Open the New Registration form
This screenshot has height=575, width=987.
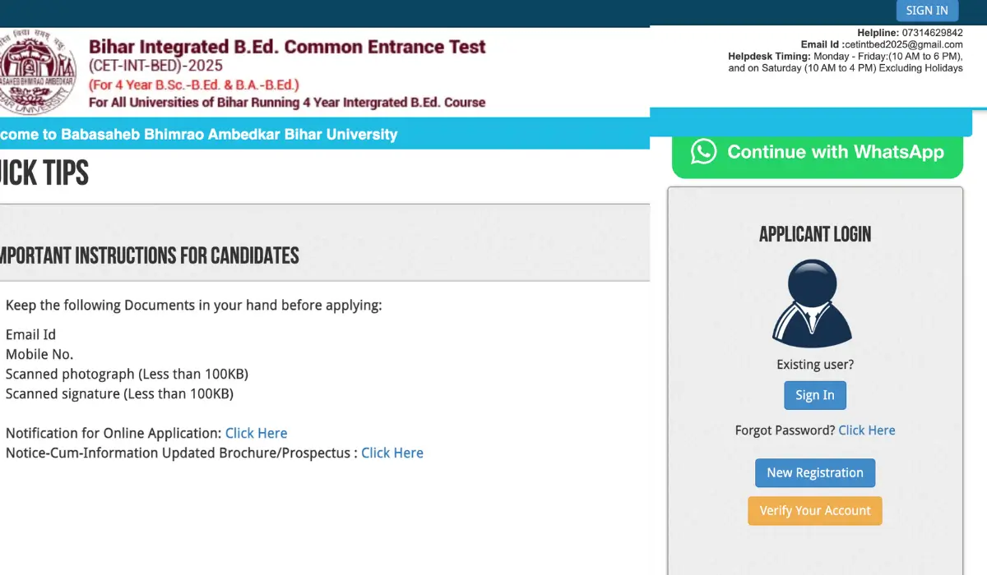click(x=814, y=473)
